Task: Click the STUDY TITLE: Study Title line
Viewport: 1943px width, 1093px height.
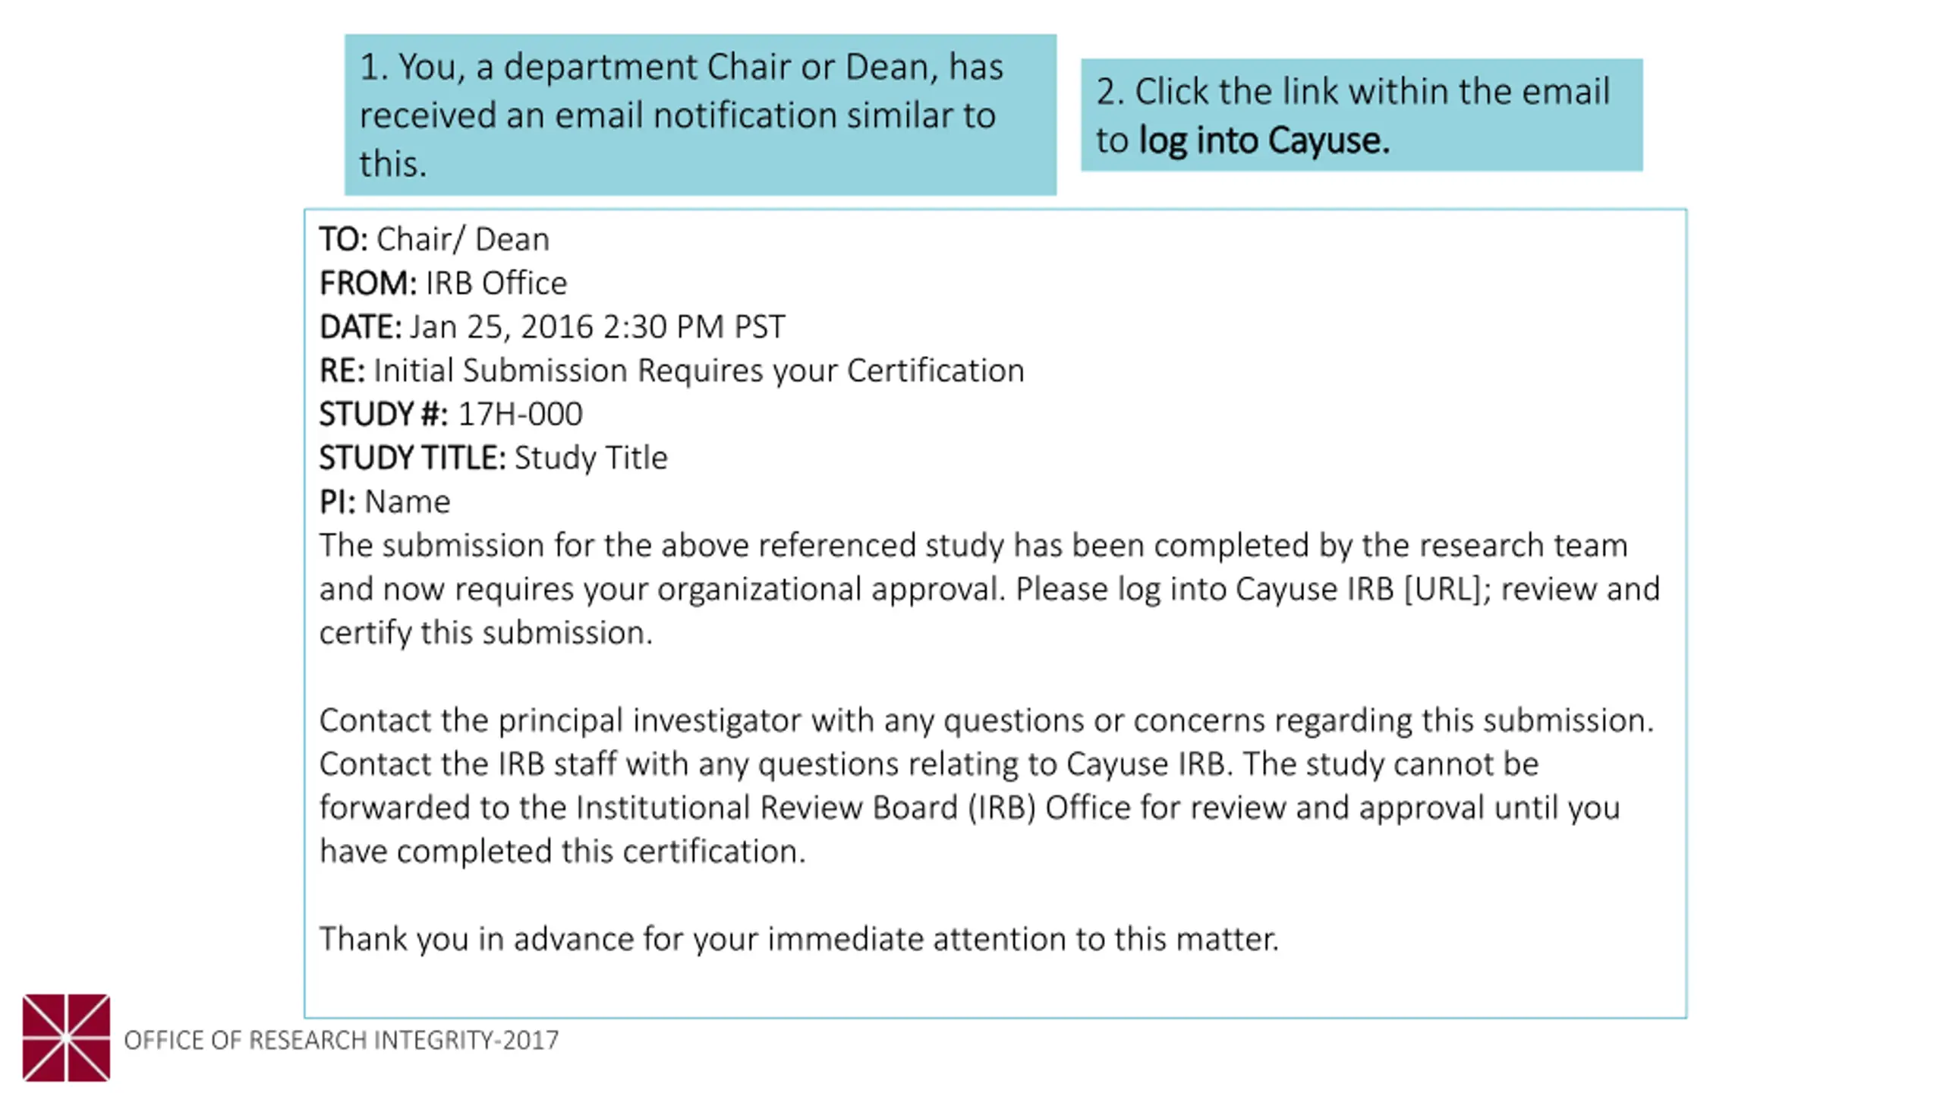Action: (x=493, y=458)
